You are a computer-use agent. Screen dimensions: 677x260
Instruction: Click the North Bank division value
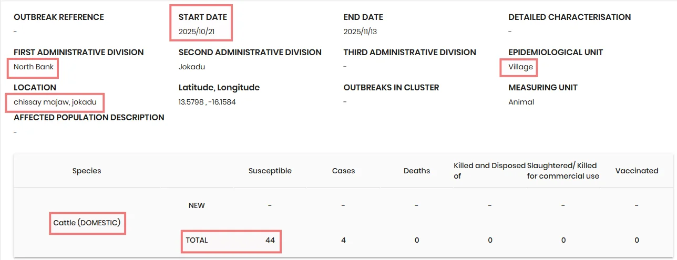click(x=34, y=67)
